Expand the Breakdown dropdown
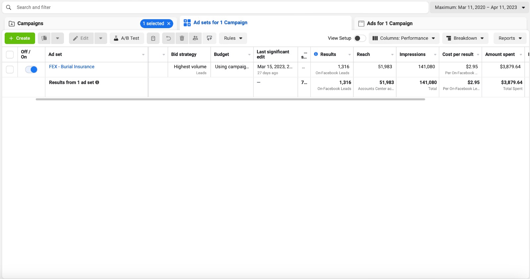The image size is (530, 279). coord(465,38)
